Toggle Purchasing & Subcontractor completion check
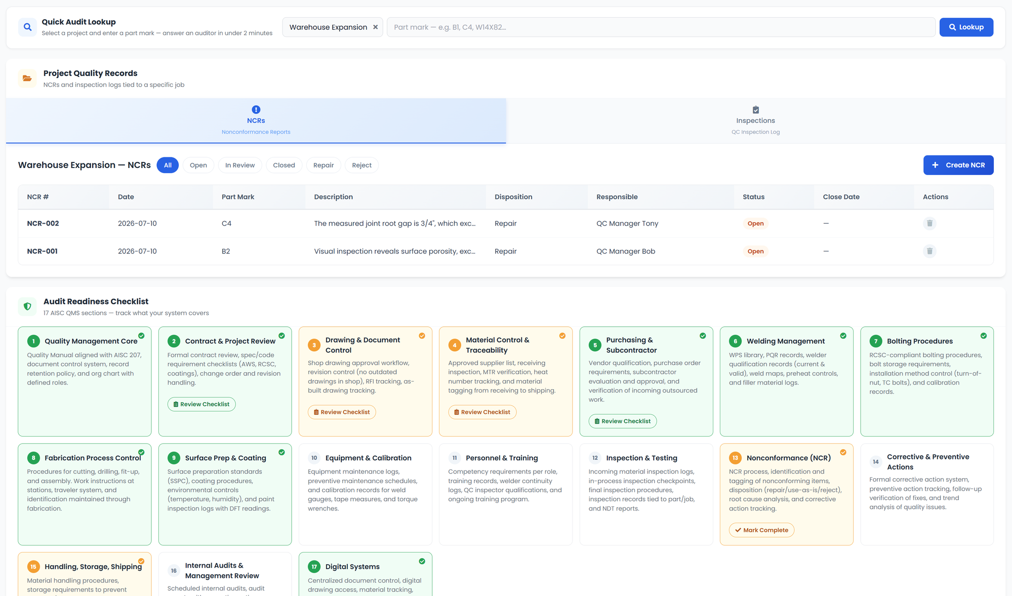The width and height of the screenshot is (1012, 596). 703,335
